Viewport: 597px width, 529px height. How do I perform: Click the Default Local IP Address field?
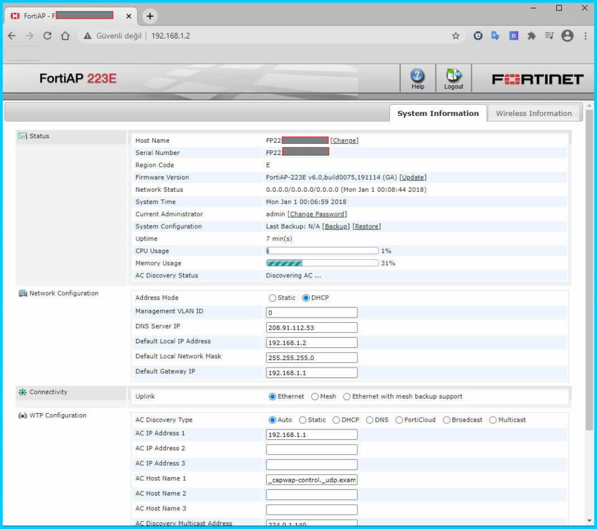click(x=311, y=343)
